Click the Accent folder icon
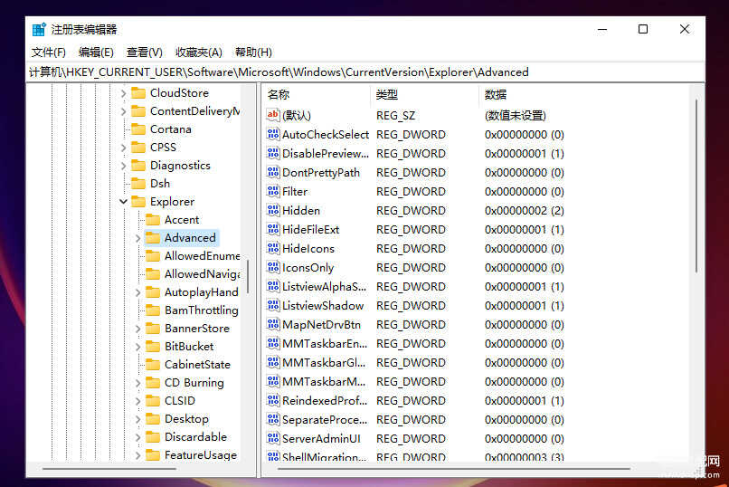The width and height of the screenshot is (729, 487). 153,220
